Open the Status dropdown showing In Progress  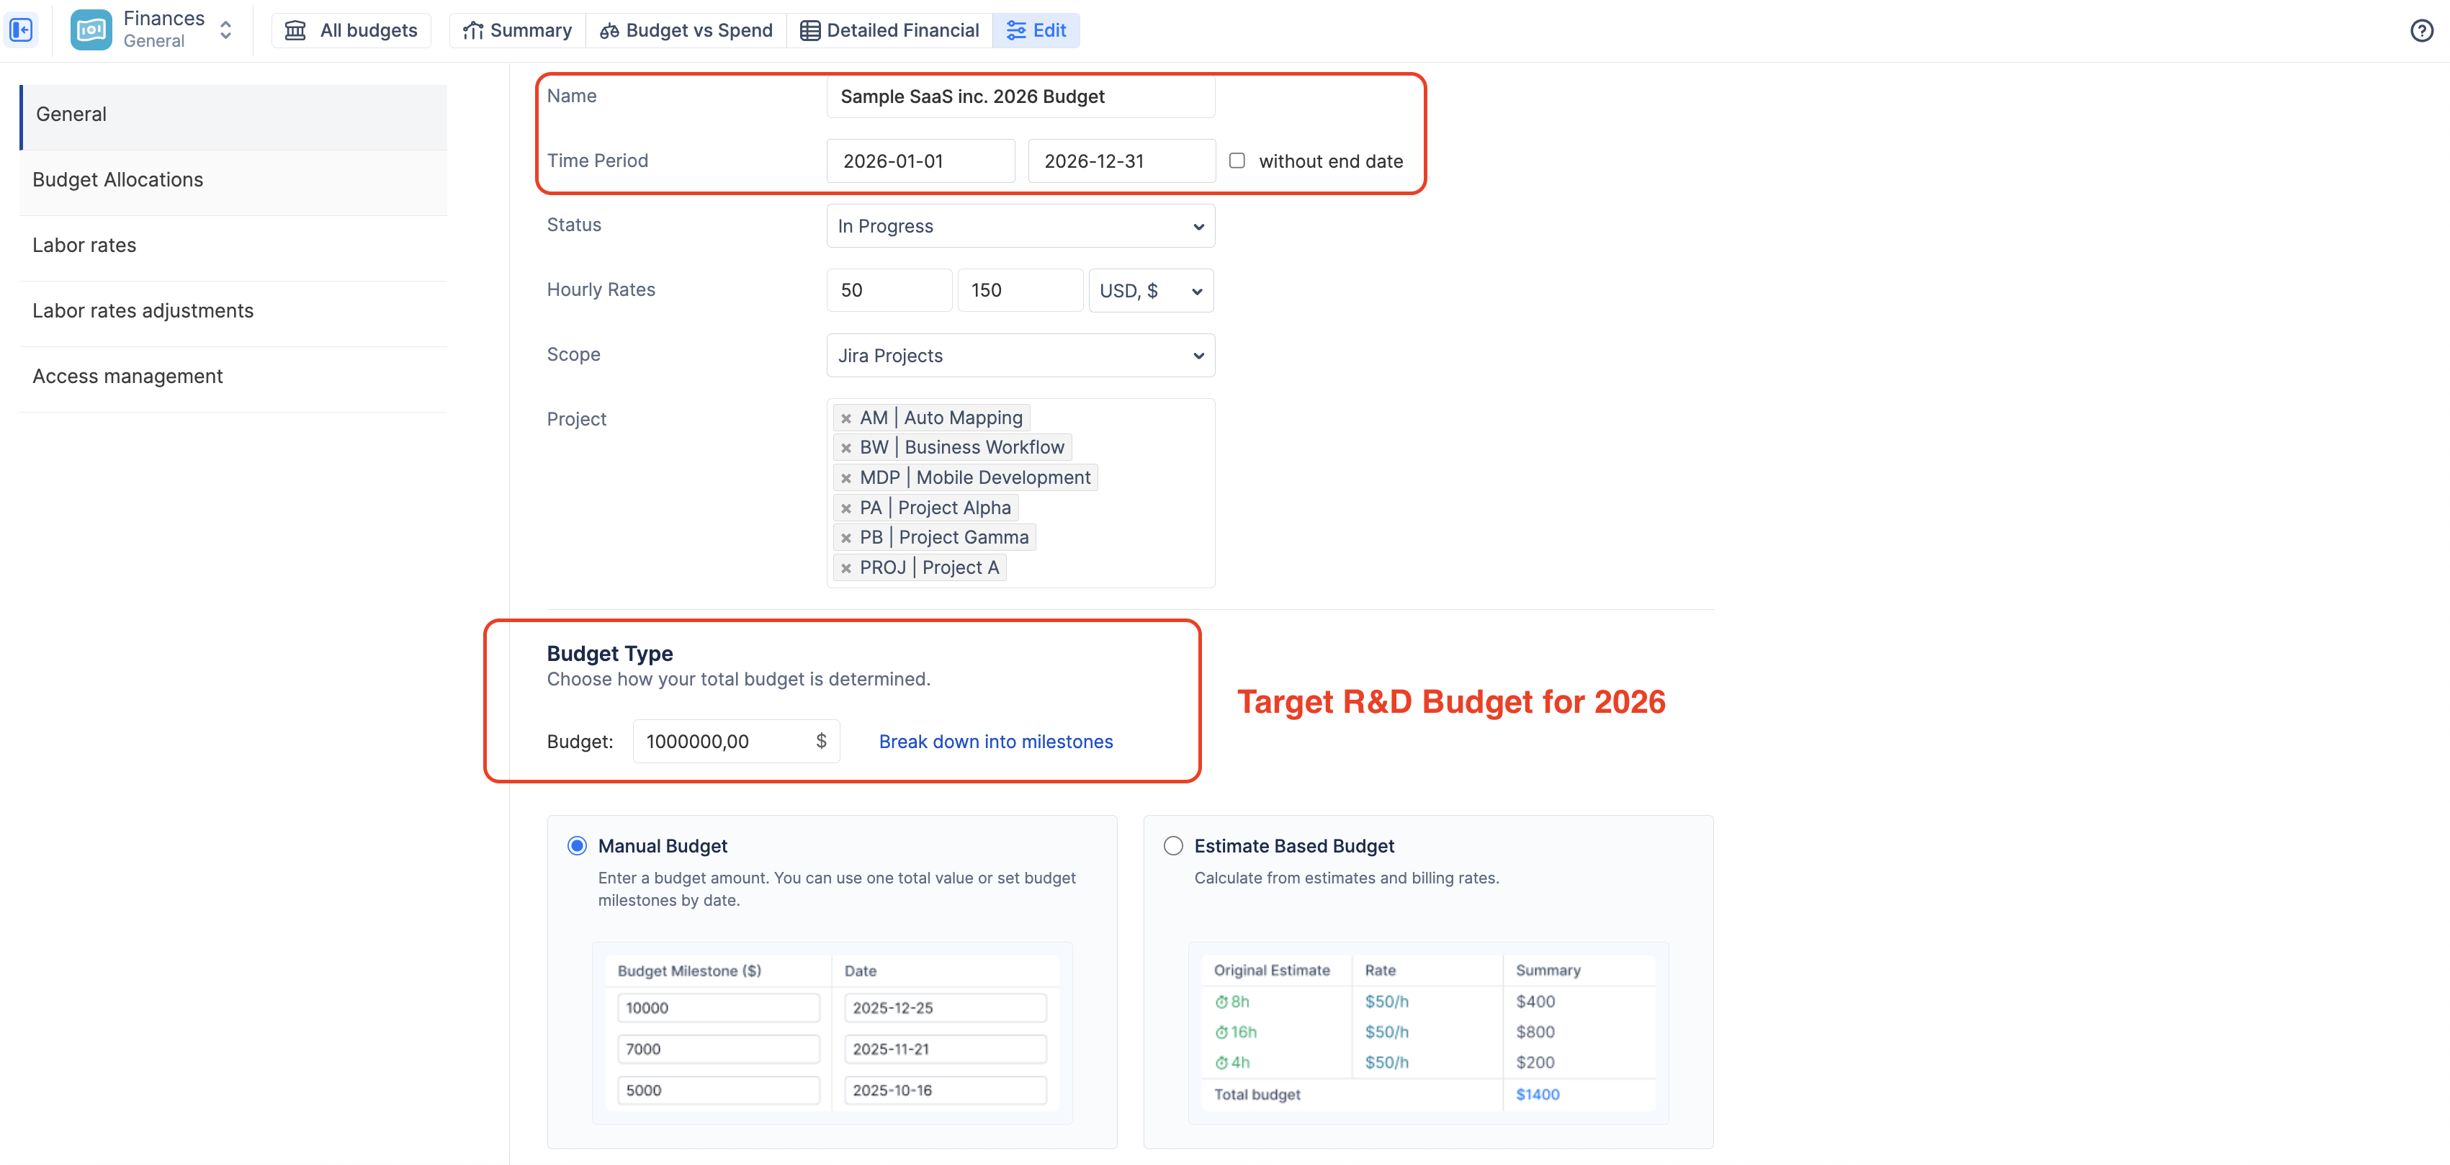1020,226
